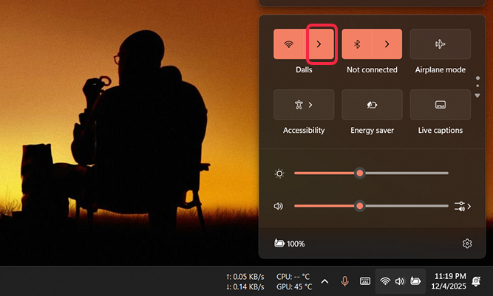This screenshot has width=493, height=296.
Task: Turn on Energy saver tile
Action: [x=372, y=105]
